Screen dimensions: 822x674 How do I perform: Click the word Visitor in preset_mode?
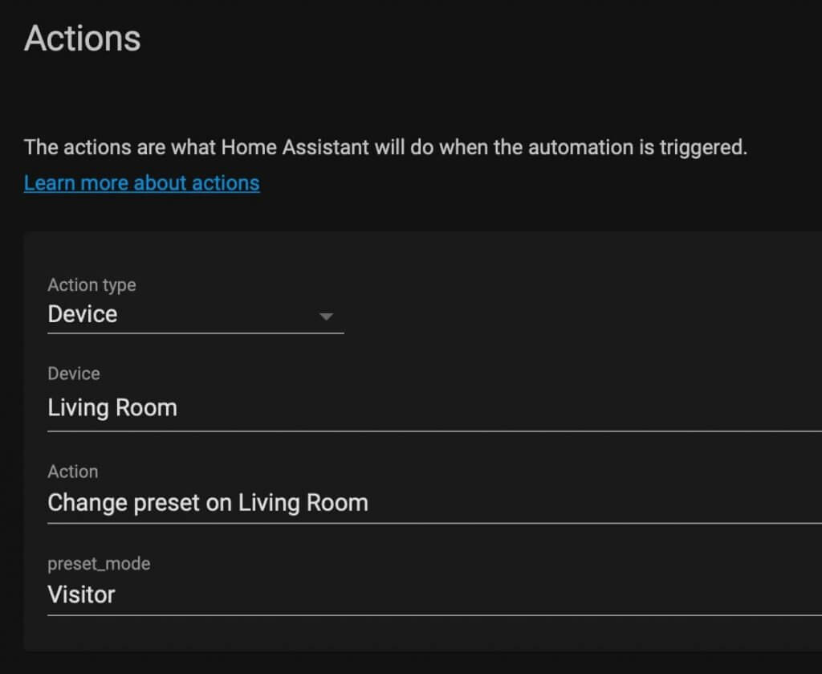(81, 594)
